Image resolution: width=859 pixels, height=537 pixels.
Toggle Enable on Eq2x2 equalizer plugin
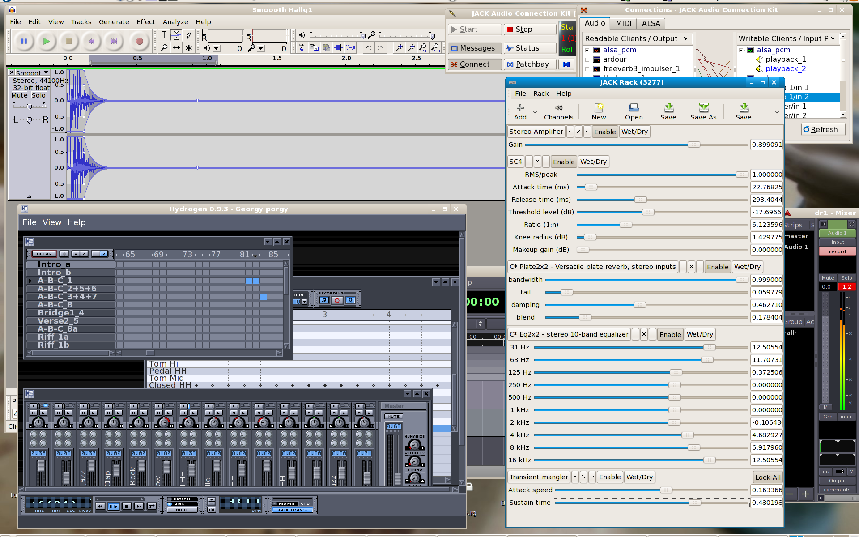670,334
